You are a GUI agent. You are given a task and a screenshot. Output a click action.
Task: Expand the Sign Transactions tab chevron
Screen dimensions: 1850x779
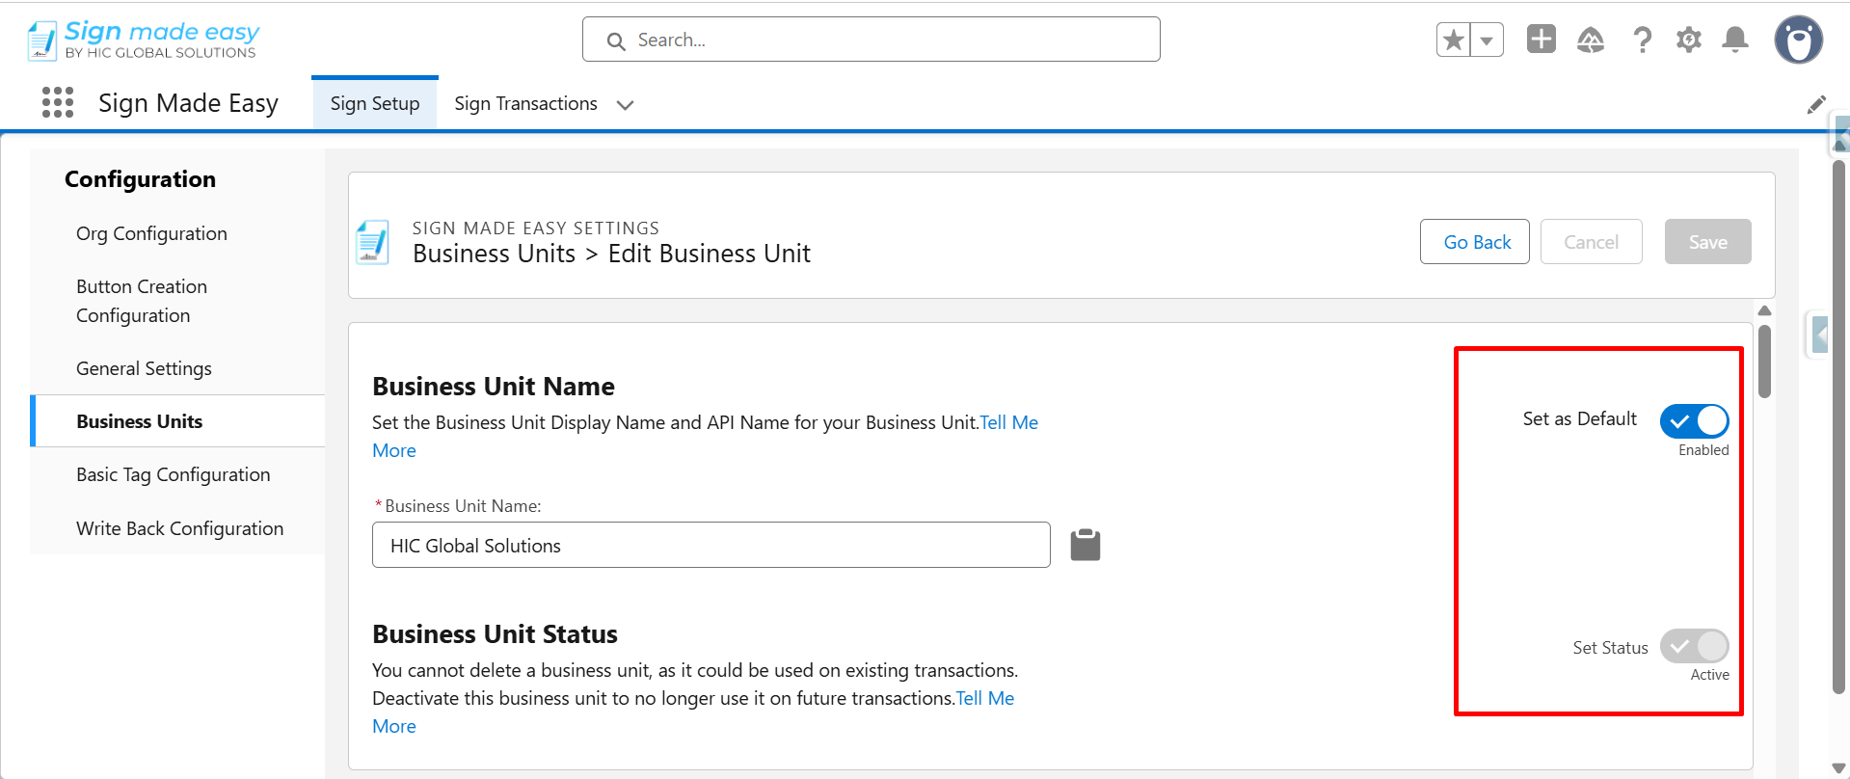(x=625, y=105)
